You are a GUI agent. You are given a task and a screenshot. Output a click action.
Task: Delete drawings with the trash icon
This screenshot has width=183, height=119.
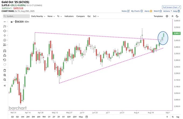[x=5, y=70]
